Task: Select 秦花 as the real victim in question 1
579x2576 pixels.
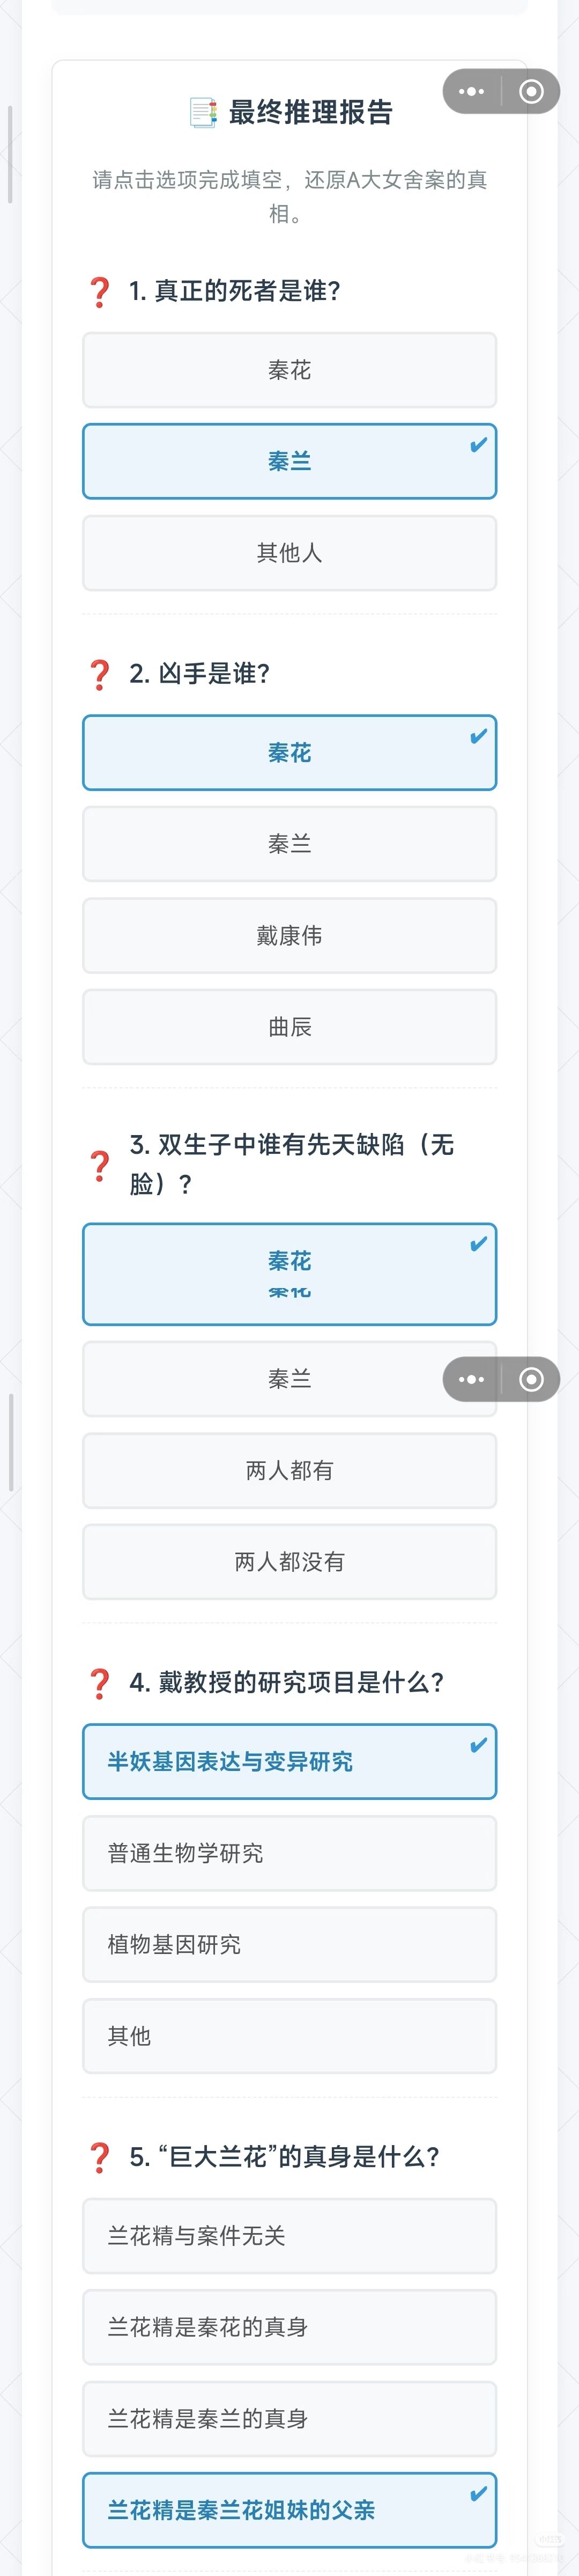Action: coord(289,371)
